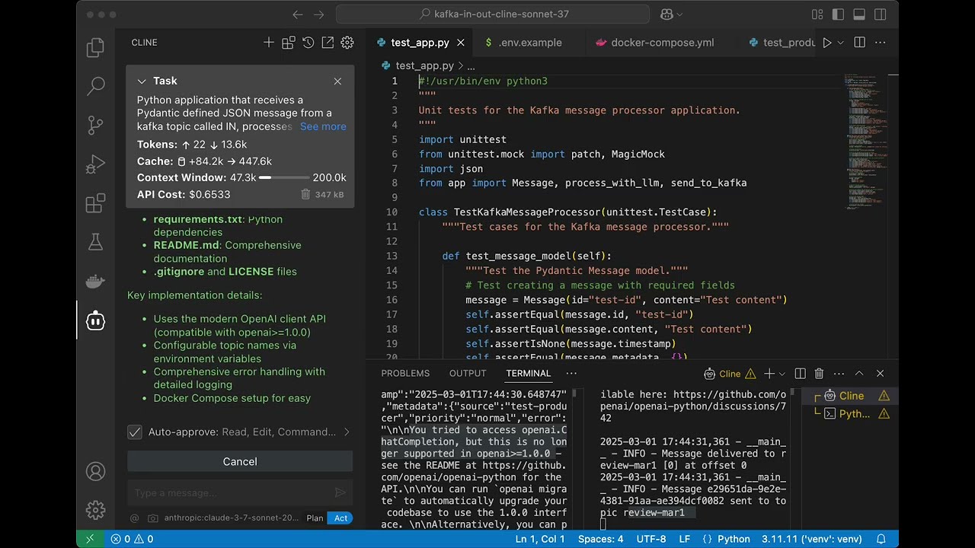Open run options dropdown beside play button

(841, 43)
